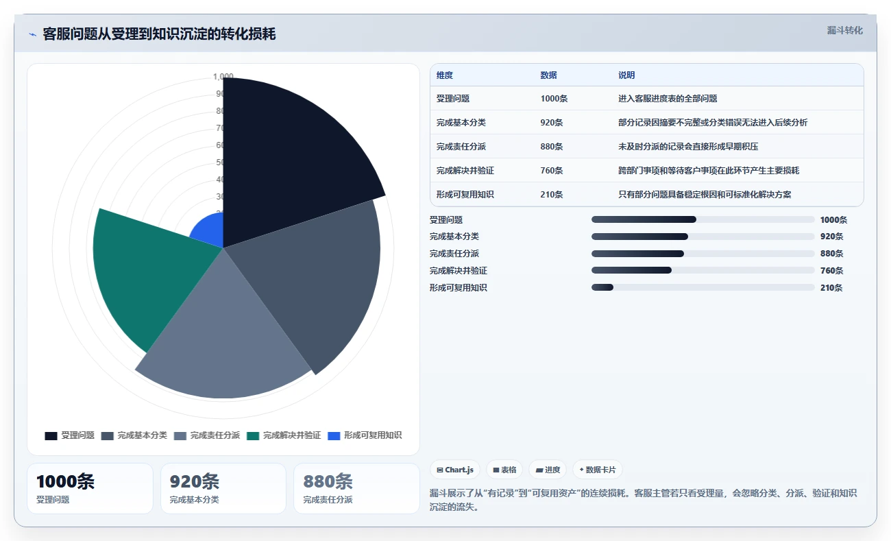Click the 920条 progress bar for 完成基本分类
Viewport: 891px width, 541px height.
(x=703, y=237)
